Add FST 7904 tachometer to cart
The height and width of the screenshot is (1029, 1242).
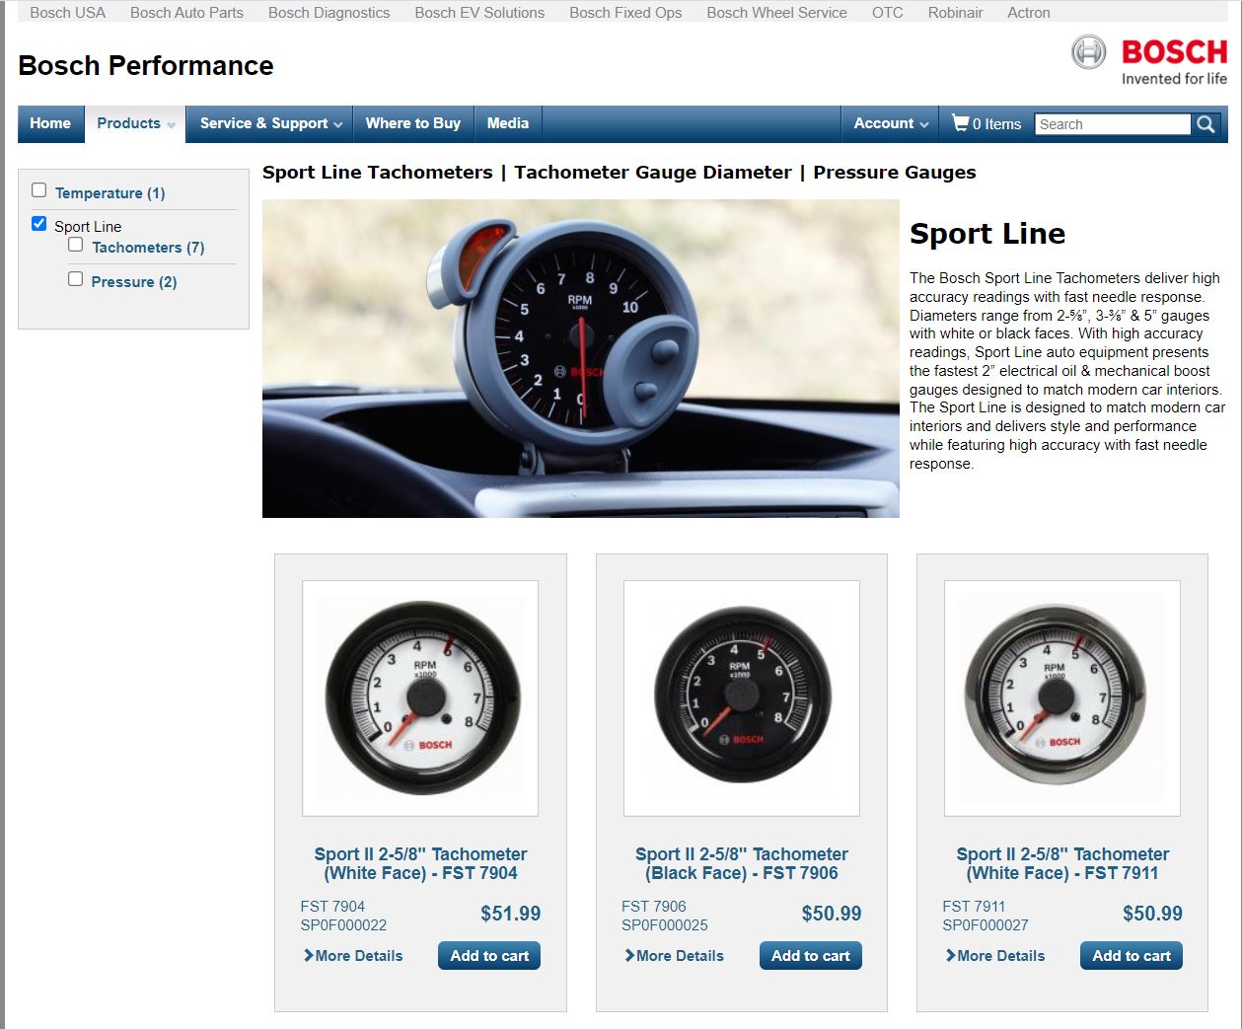[x=489, y=956]
